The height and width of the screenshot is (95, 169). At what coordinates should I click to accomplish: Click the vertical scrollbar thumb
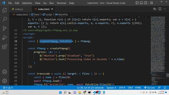pyautogui.click(x=168, y=75)
